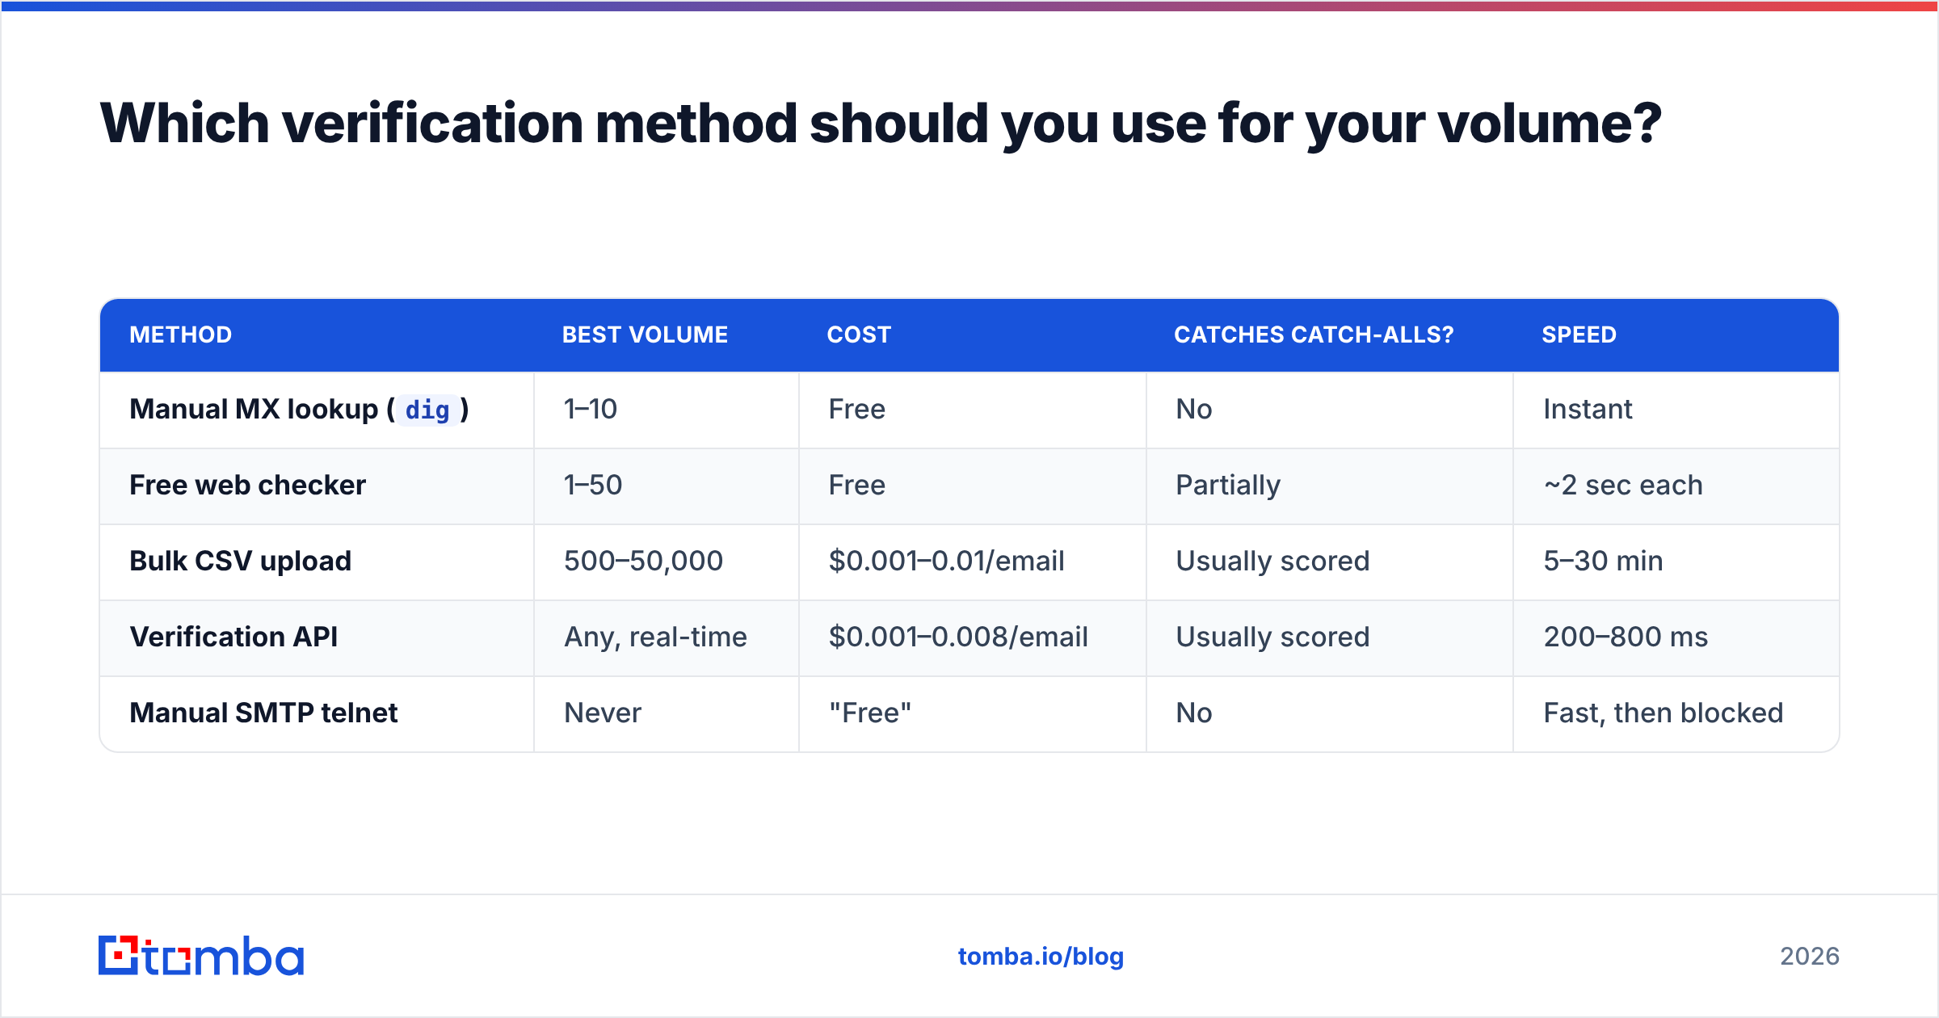Screen dimensions: 1939x1018
Task: Open the tomba.io/blog link
Action: (x=1041, y=957)
